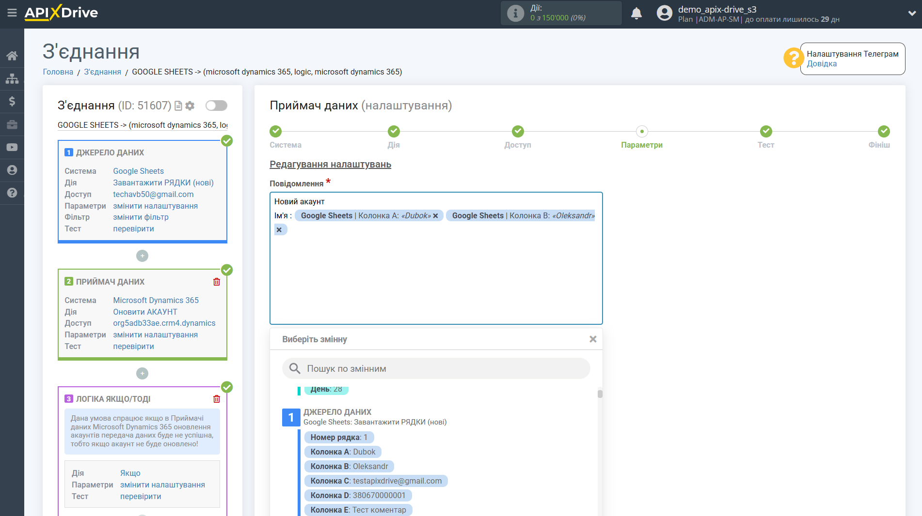Open the YouTube video sidebar icon
This screenshot has height=516, width=922.
12,147
